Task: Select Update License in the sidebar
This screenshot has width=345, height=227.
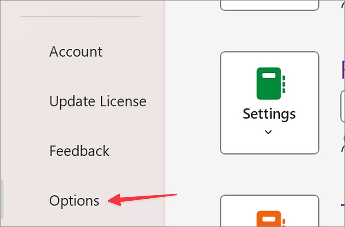Action: (98, 101)
